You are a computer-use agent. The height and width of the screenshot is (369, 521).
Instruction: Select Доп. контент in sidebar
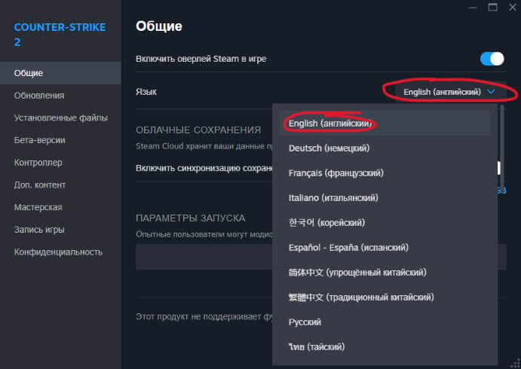pos(39,184)
